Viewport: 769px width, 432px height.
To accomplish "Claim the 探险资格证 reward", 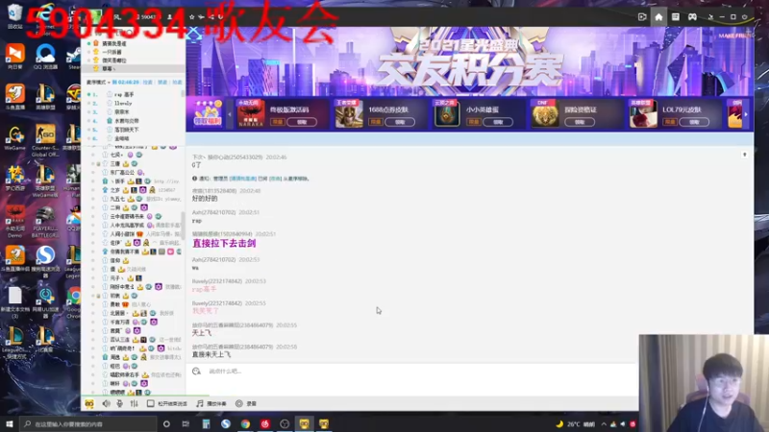I will tap(580, 122).
